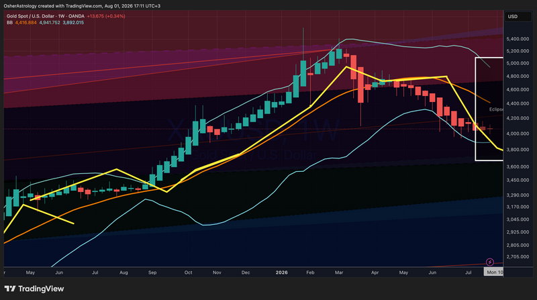This screenshot has width=537, height=300.
Task: Click the TradingView logo icon
Action: [10, 289]
